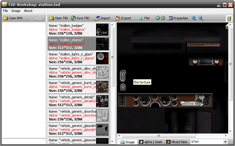Flip the texture with Flip!
235x146 pixels.
pos(145,18)
